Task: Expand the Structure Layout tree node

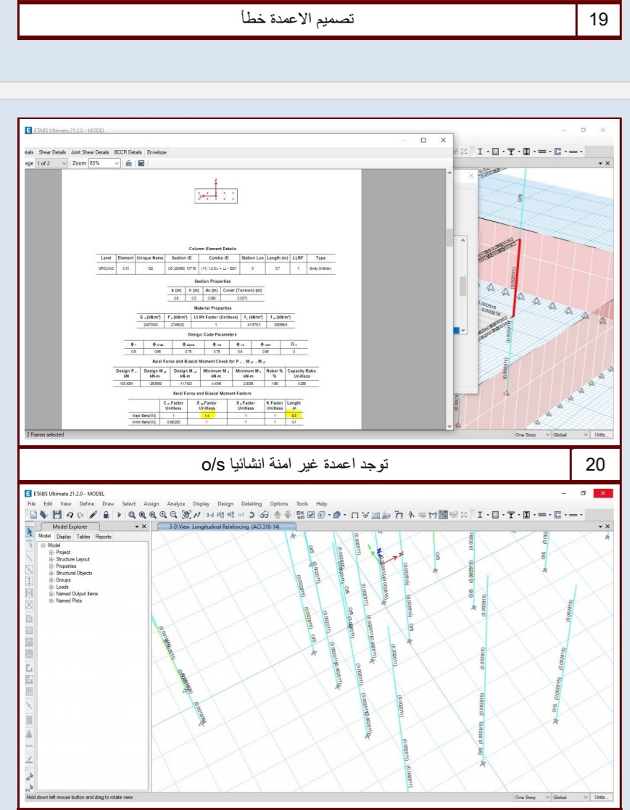Action: [x=51, y=559]
